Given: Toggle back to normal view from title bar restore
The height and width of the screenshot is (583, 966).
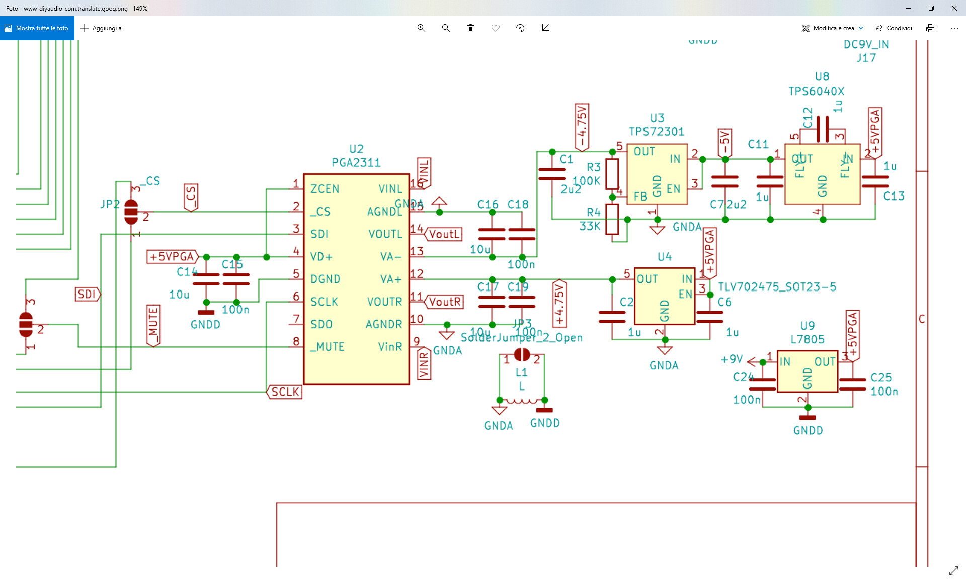Looking at the screenshot, I should 931,8.
